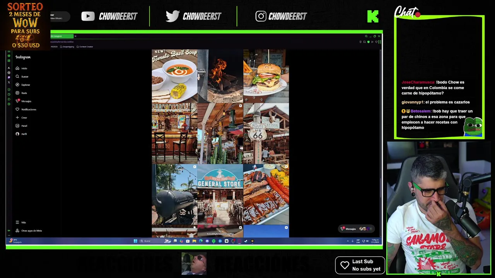Open Perfil avatar in sidebar
Viewport: 495px width, 278px height.
17,134
